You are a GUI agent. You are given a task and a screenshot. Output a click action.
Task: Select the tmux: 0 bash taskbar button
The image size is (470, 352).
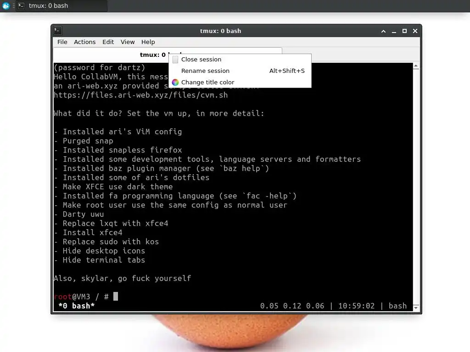[x=62, y=5]
